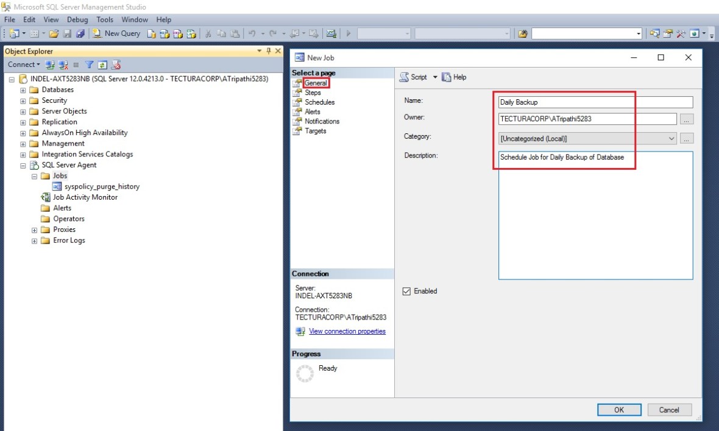Select the Steps page
The image size is (719, 431).
pyautogui.click(x=313, y=93)
